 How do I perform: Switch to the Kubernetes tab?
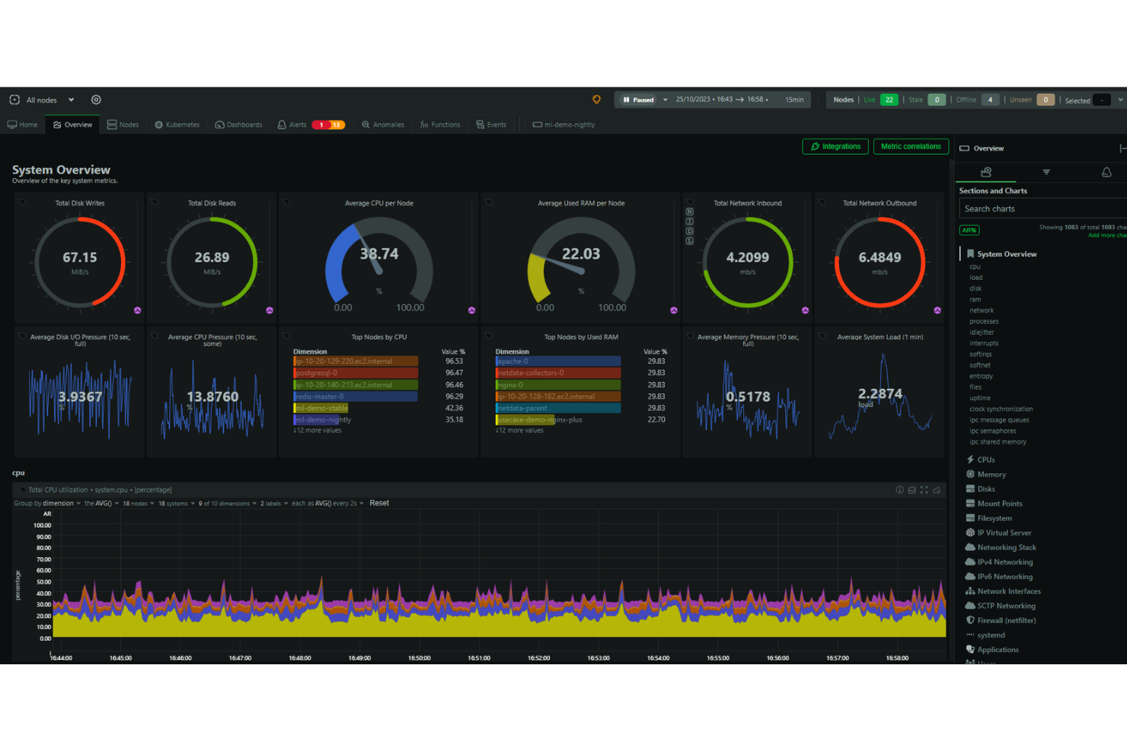[x=177, y=124]
